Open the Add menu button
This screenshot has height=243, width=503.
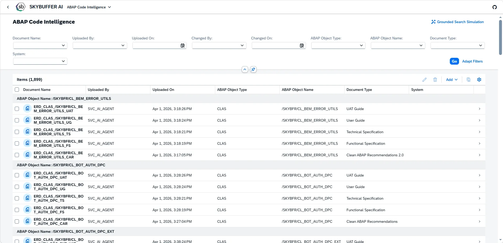[452, 80]
